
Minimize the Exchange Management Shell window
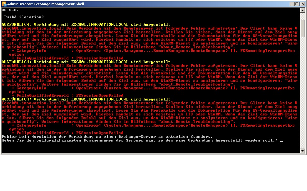292,4
